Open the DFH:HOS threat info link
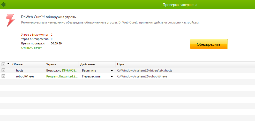Viewport: 255px width, 126px height. [70, 70]
